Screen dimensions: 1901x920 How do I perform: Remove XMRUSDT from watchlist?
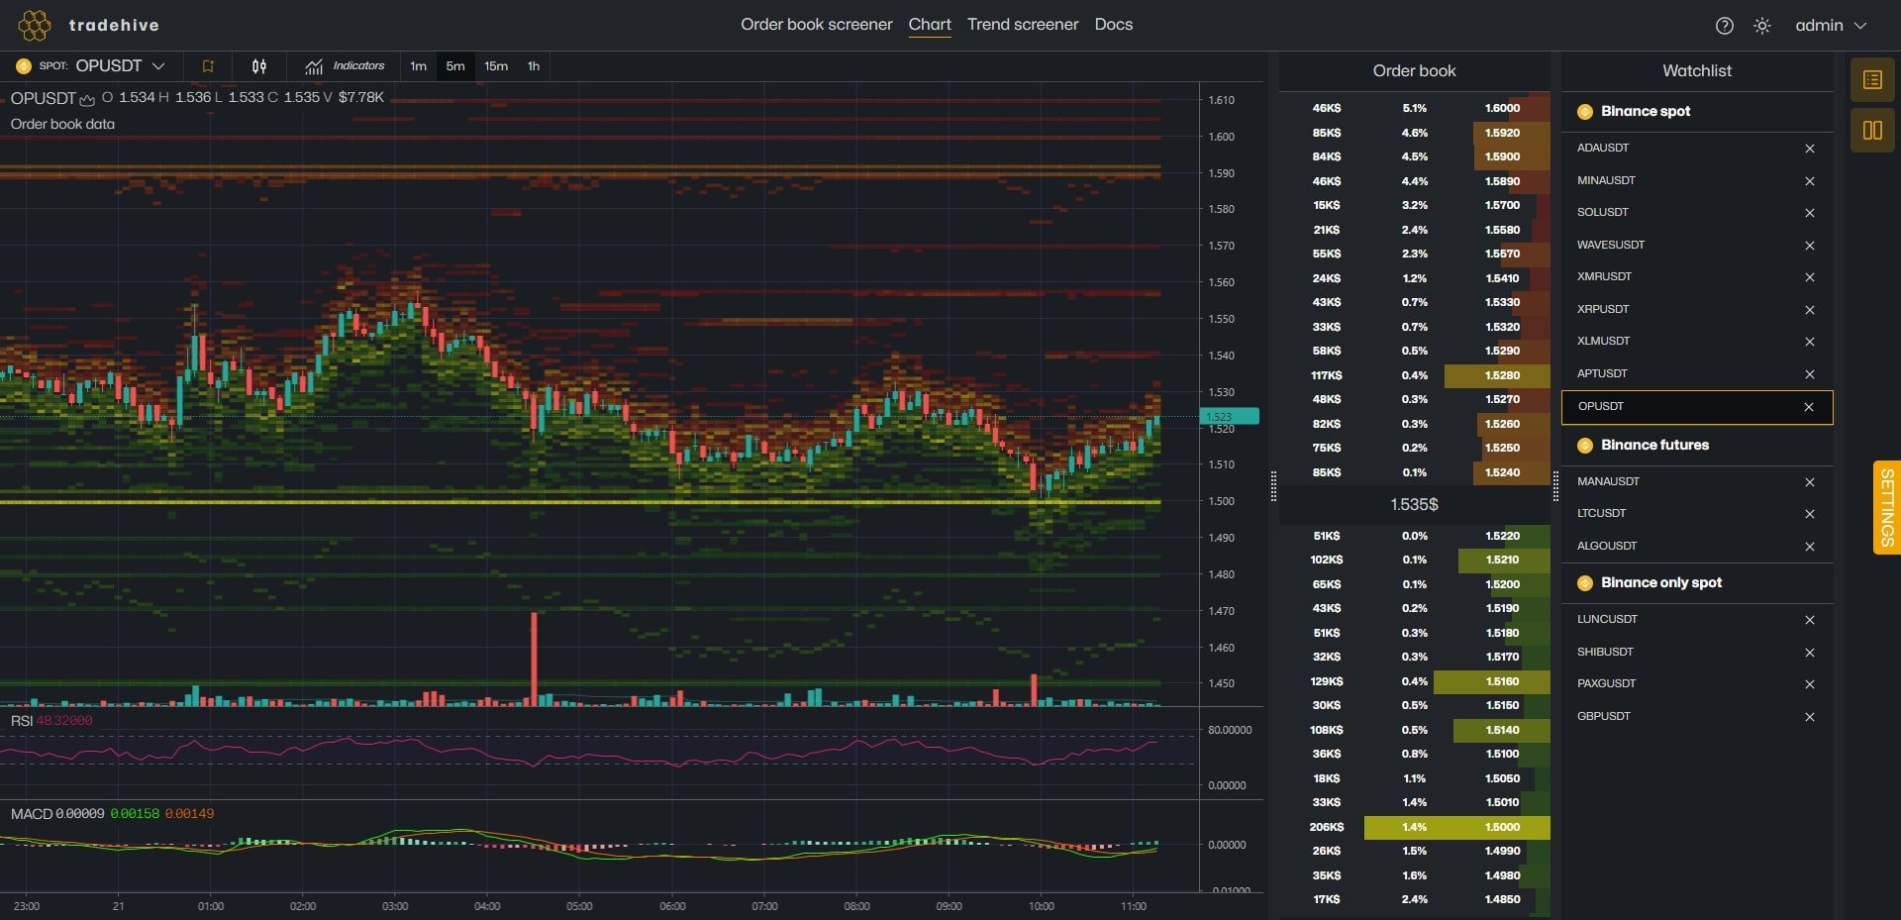(x=1810, y=277)
